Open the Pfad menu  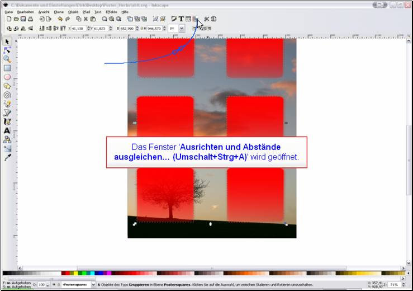pos(86,11)
